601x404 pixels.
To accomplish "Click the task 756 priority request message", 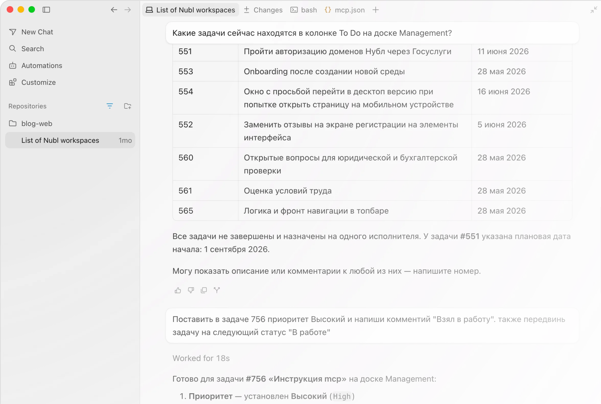I will point(372,326).
